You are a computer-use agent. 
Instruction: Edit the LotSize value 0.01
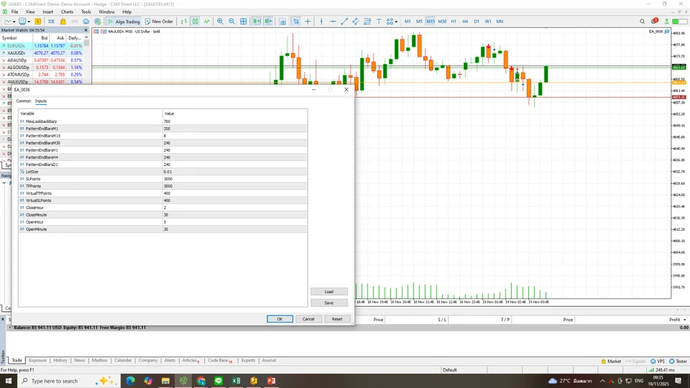(235, 172)
